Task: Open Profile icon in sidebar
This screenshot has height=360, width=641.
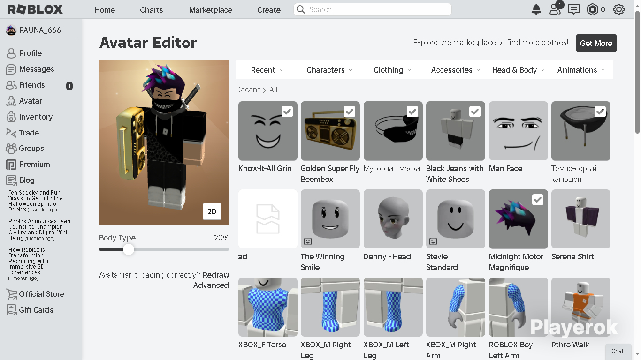Action: tap(11, 53)
